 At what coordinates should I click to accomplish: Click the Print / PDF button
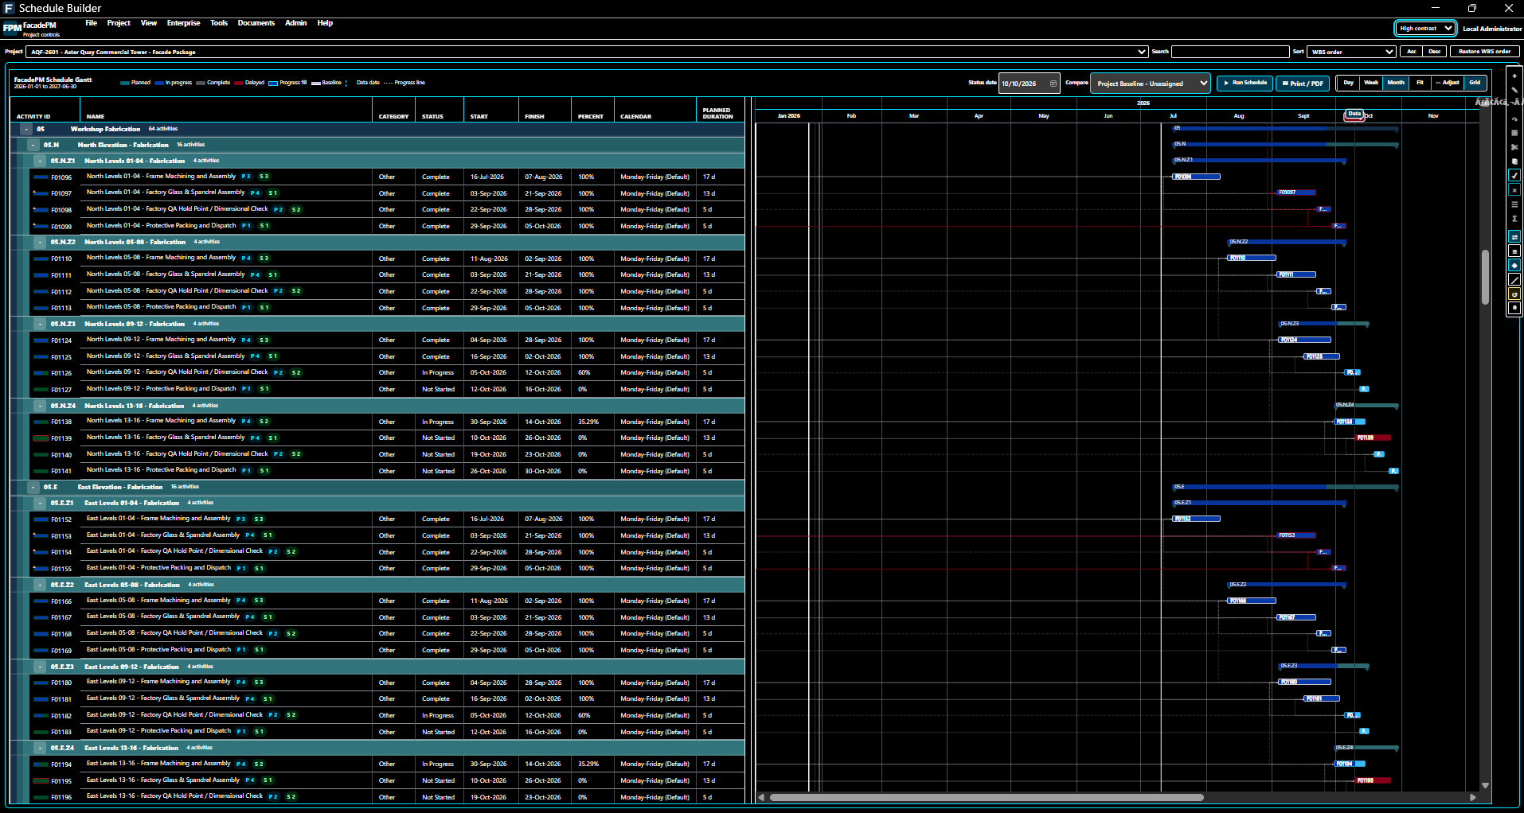tap(1303, 83)
